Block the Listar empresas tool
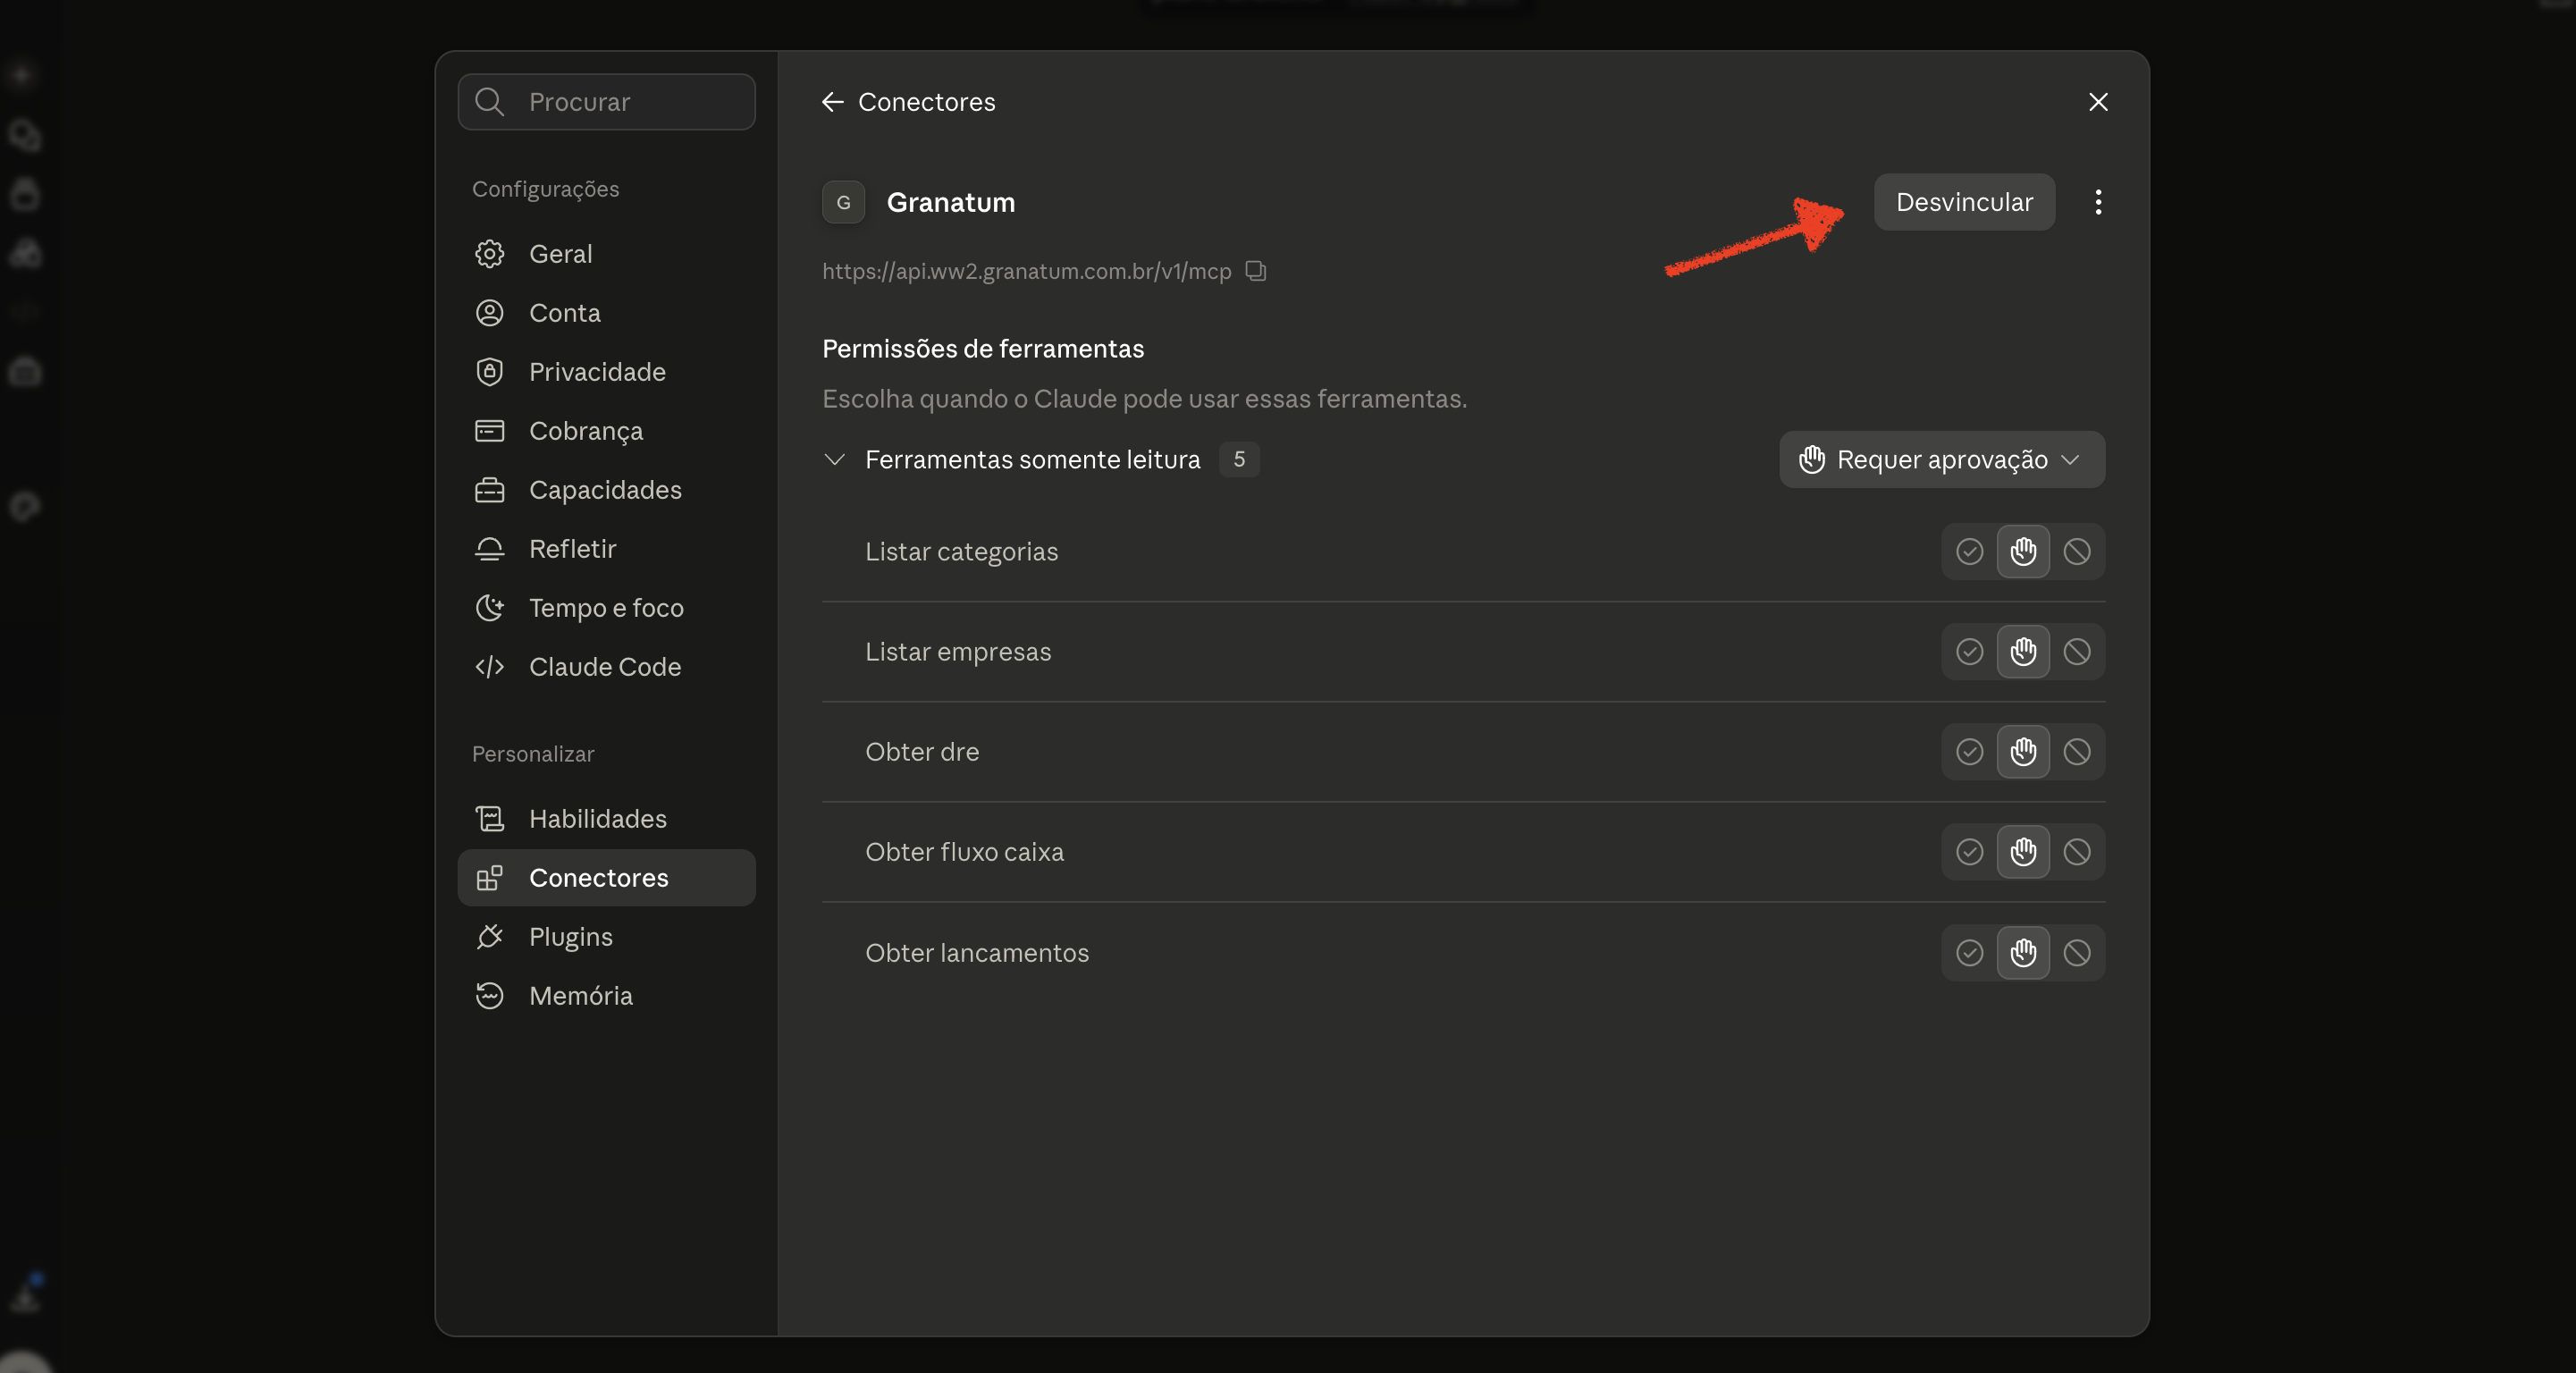This screenshot has height=1373, width=2576. pos(2077,652)
